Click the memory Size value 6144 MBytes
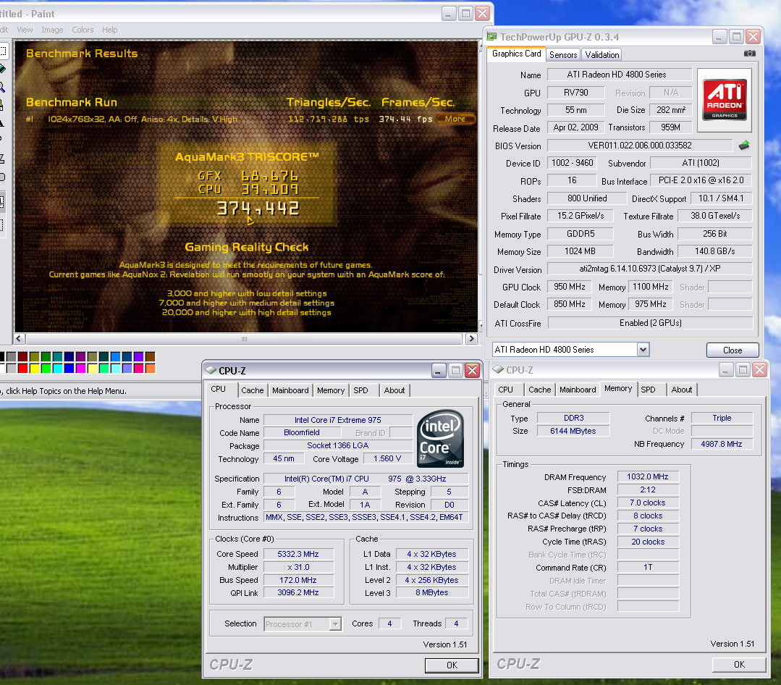The height and width of the screenshot is (685, 781). [573, 431]
